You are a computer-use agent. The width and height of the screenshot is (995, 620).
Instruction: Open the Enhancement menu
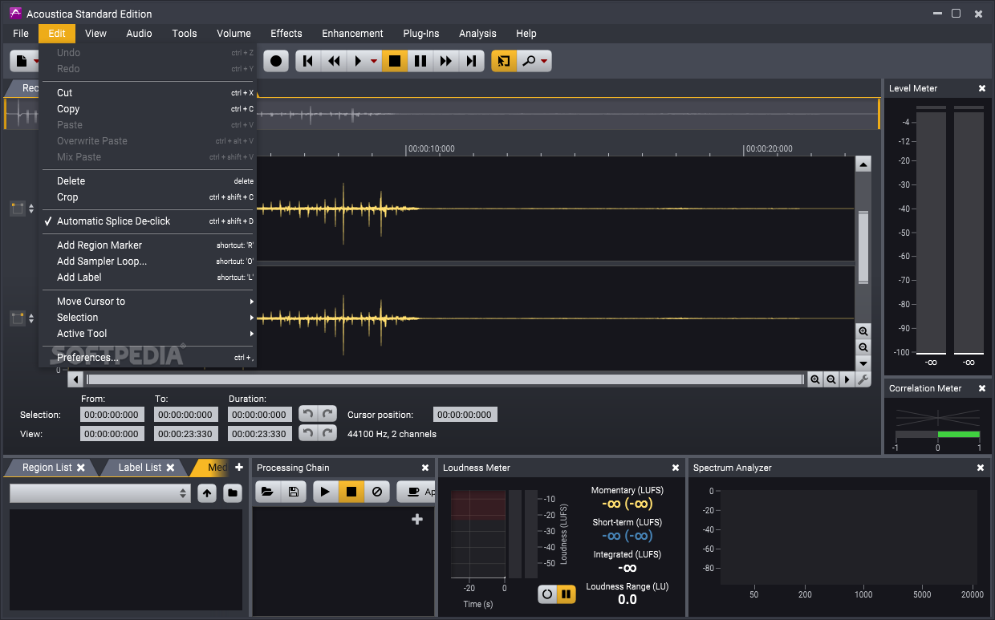352,34
